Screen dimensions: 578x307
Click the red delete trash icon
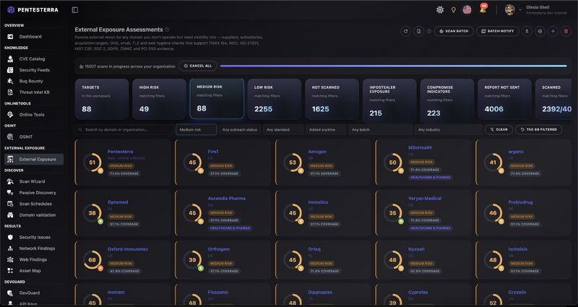pos(566,31)
